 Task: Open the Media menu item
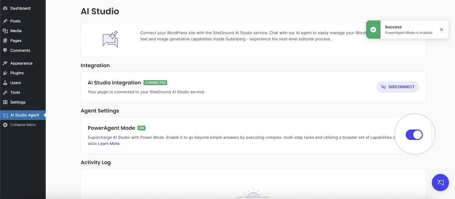click(23, 31)
